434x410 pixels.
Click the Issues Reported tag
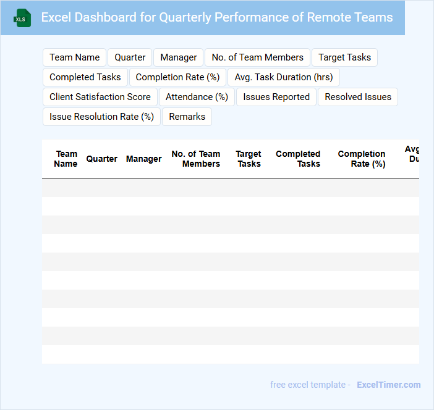[x=276, y=97]
